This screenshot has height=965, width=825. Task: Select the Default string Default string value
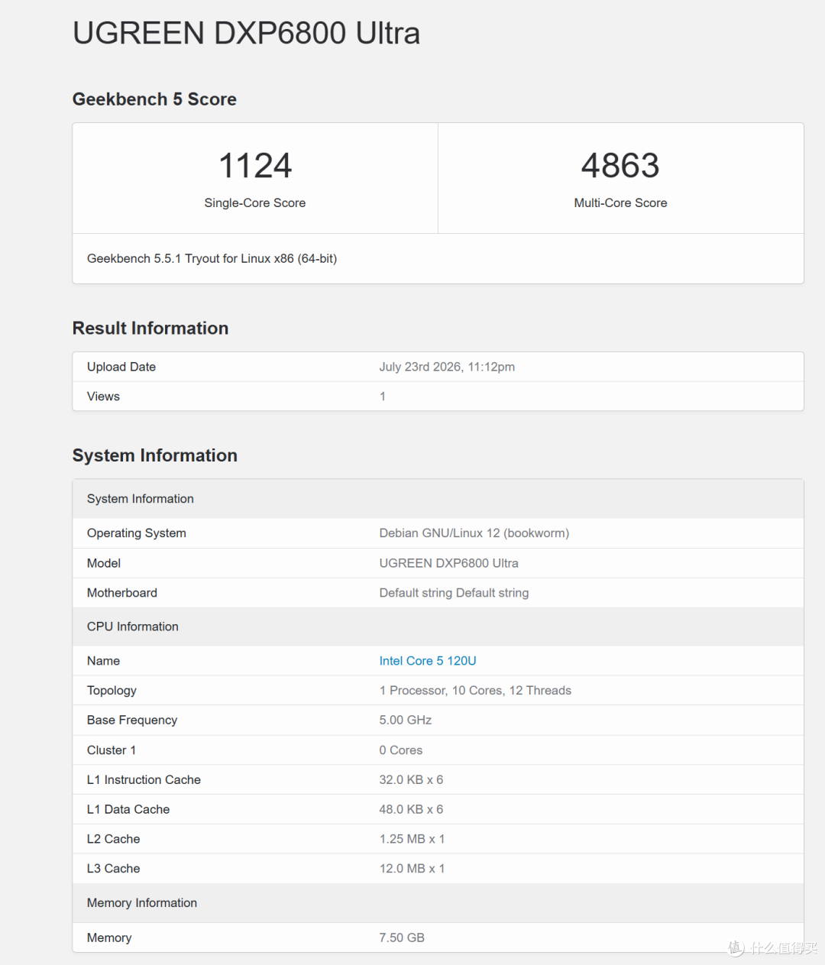tap(454, 593)
